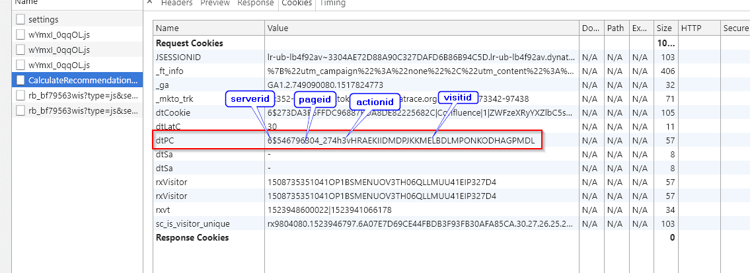Viewport: 750px width, 273px height.
Task: Select the _ft_info cookie row
Action: click(x=451, y=71)
